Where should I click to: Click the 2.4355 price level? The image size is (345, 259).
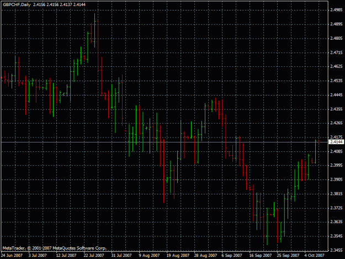[x=336, y=109]
